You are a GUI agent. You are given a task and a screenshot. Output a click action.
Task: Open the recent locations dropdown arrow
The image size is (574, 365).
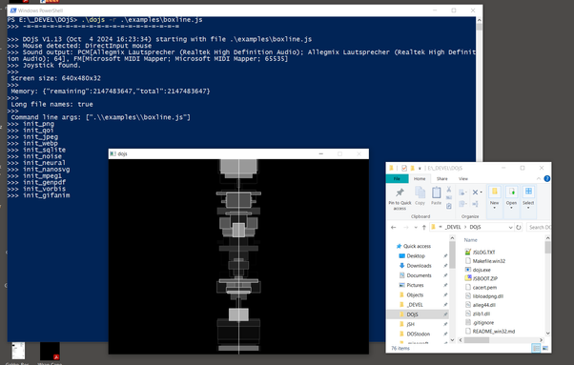(416, 228)
